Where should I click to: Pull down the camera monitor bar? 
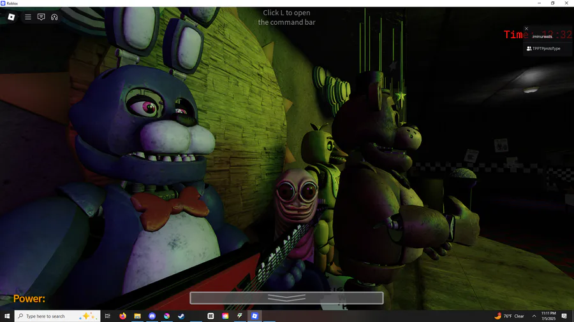tap(286, 298)
